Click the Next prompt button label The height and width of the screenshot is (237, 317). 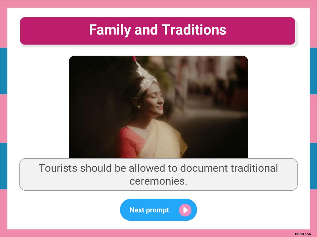point(149,210)
